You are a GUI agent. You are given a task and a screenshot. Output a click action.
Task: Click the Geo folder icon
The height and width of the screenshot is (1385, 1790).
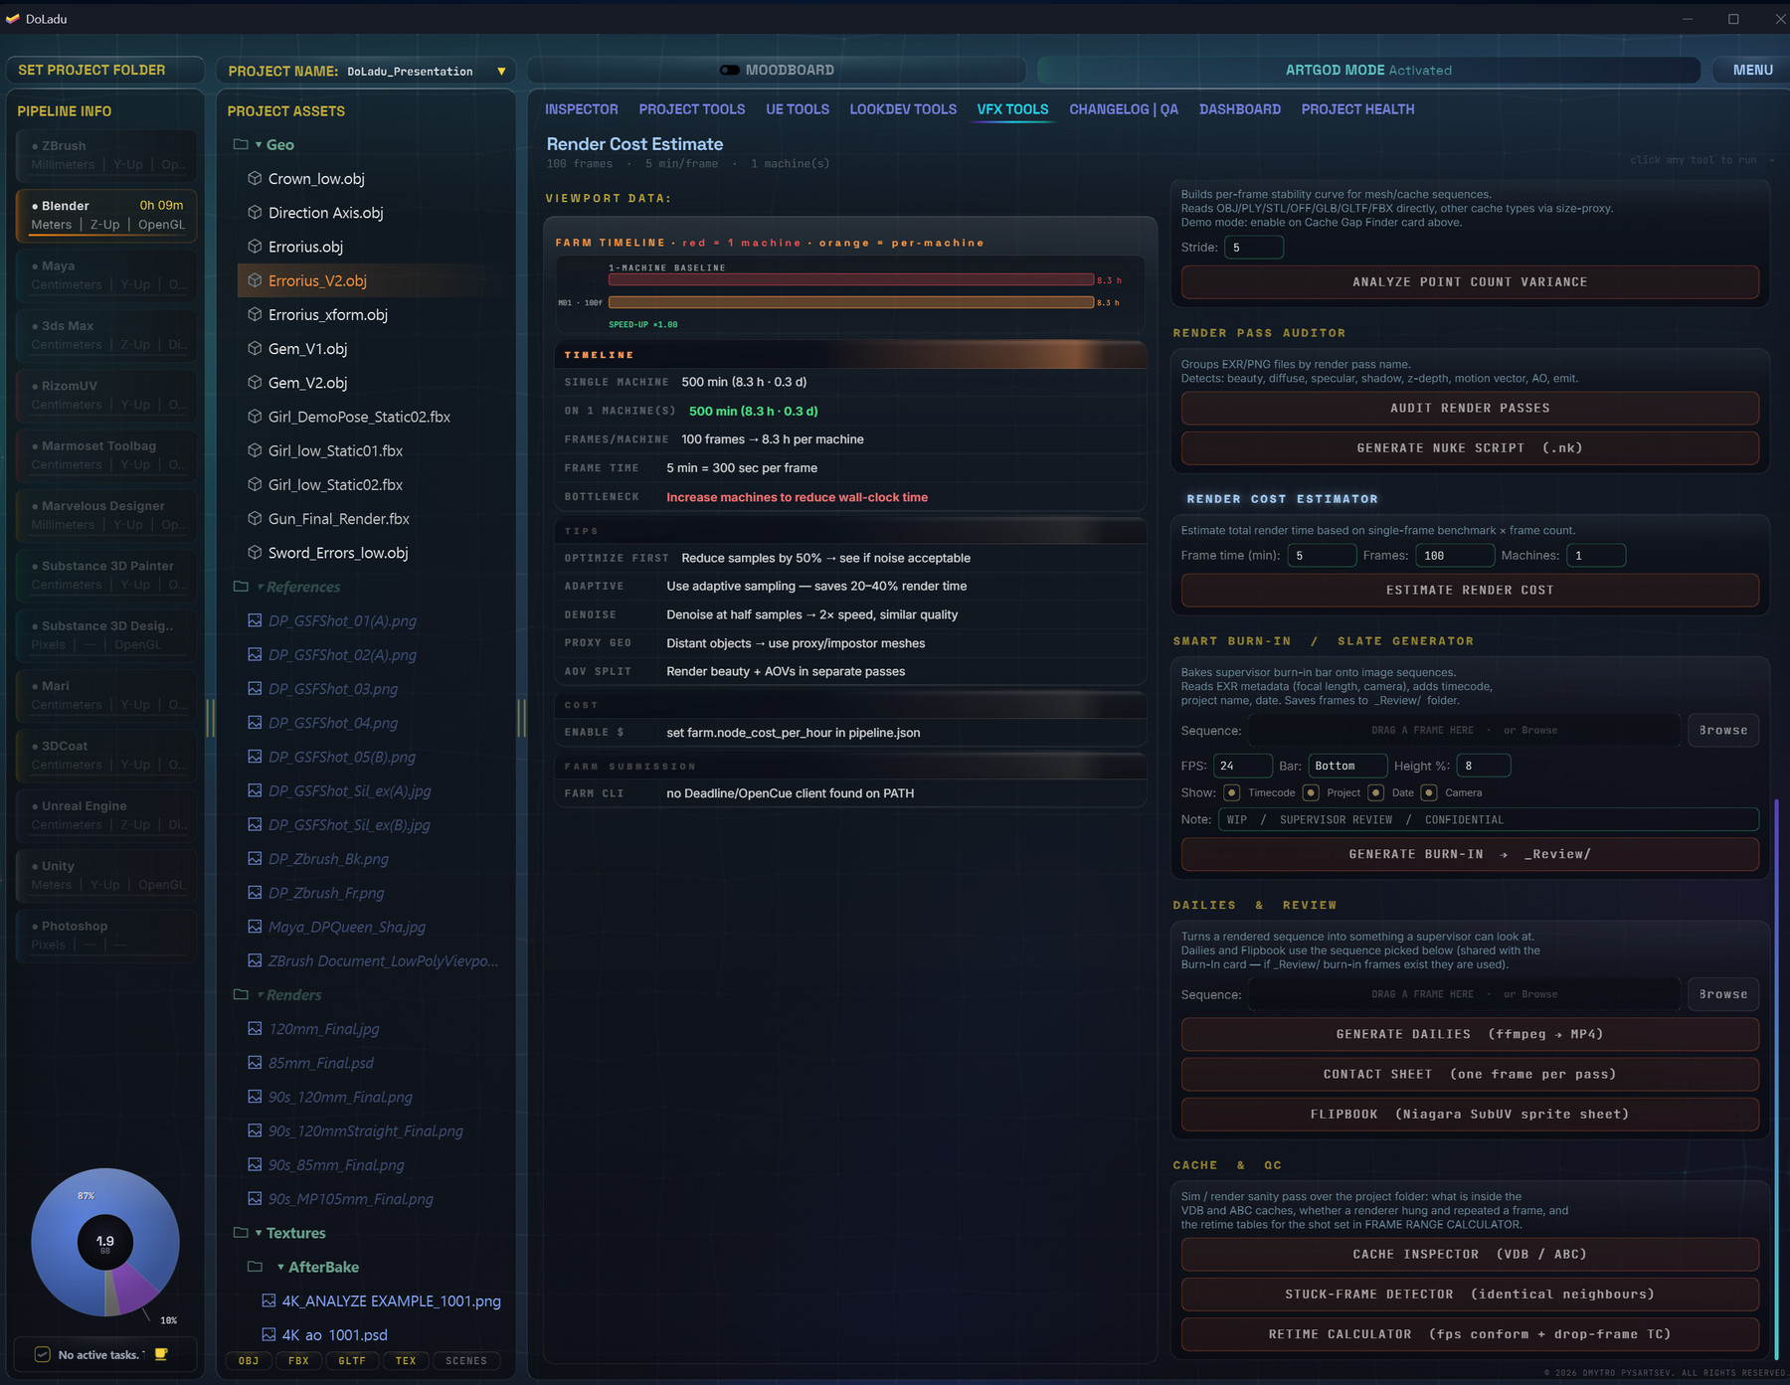(x=241, y=144)
